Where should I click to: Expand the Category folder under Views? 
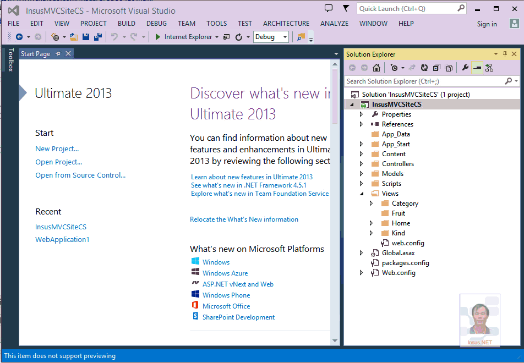pos(372,203)
